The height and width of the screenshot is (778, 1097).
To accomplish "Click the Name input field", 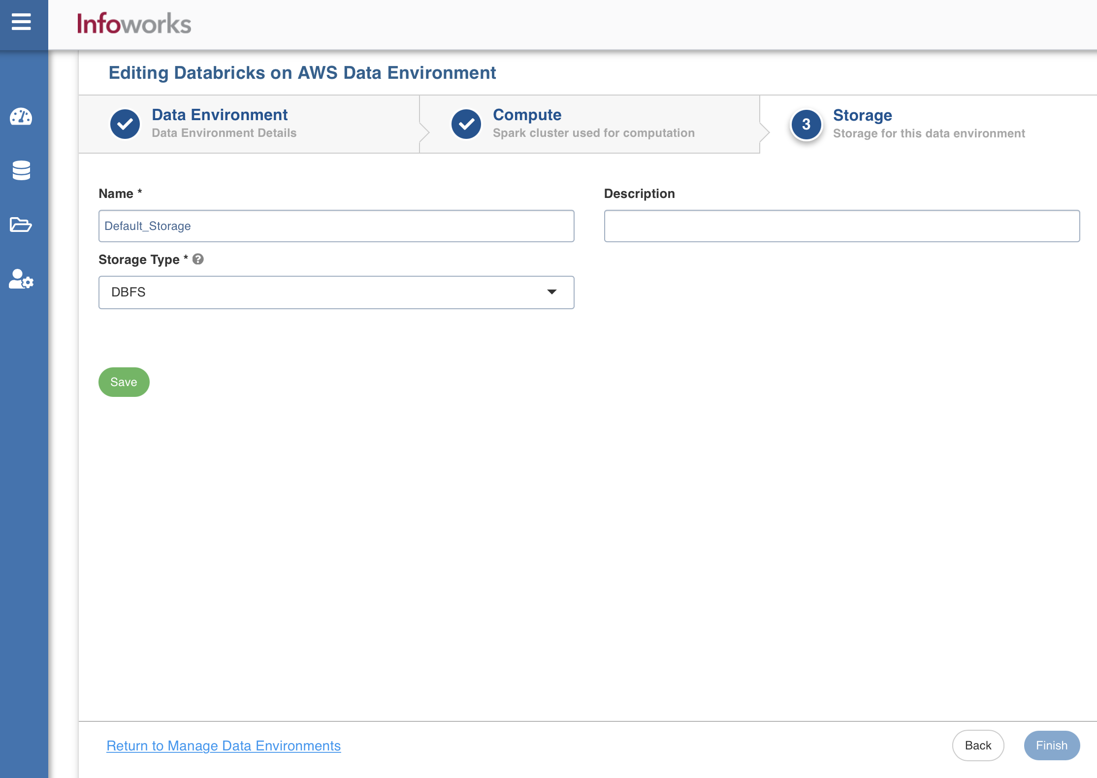I will (x=336, y=226).
